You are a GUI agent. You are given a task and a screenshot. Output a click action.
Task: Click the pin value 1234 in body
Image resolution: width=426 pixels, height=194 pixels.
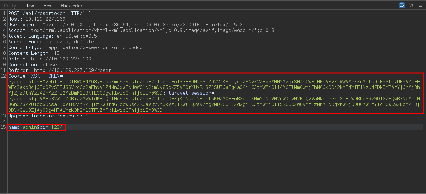pos(57,127)
